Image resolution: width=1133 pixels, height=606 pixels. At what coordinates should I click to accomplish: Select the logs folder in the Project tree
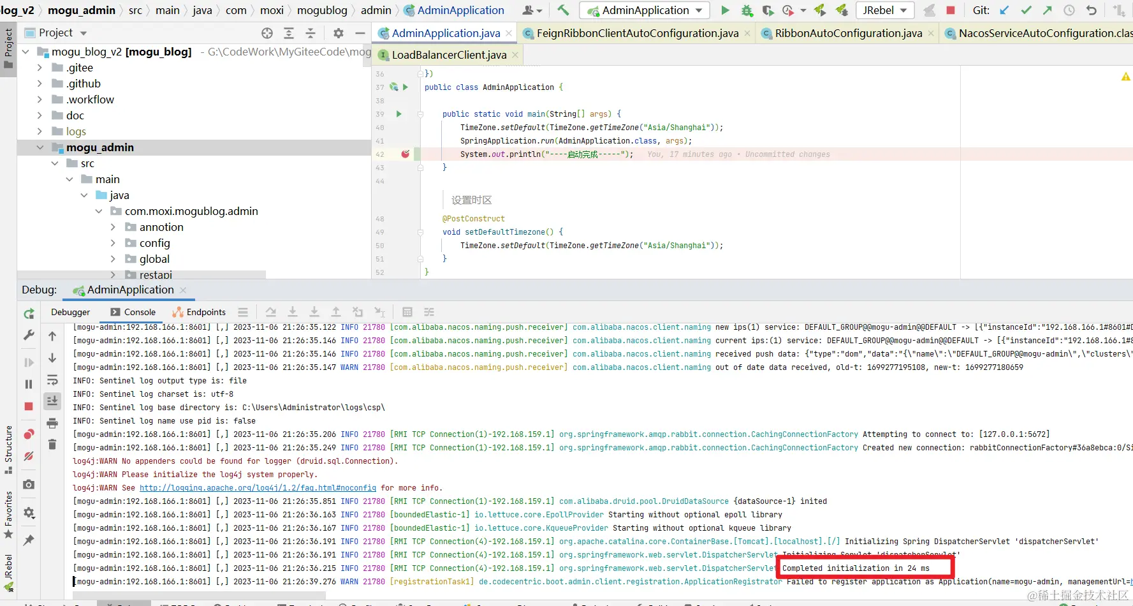pos(76,131)
